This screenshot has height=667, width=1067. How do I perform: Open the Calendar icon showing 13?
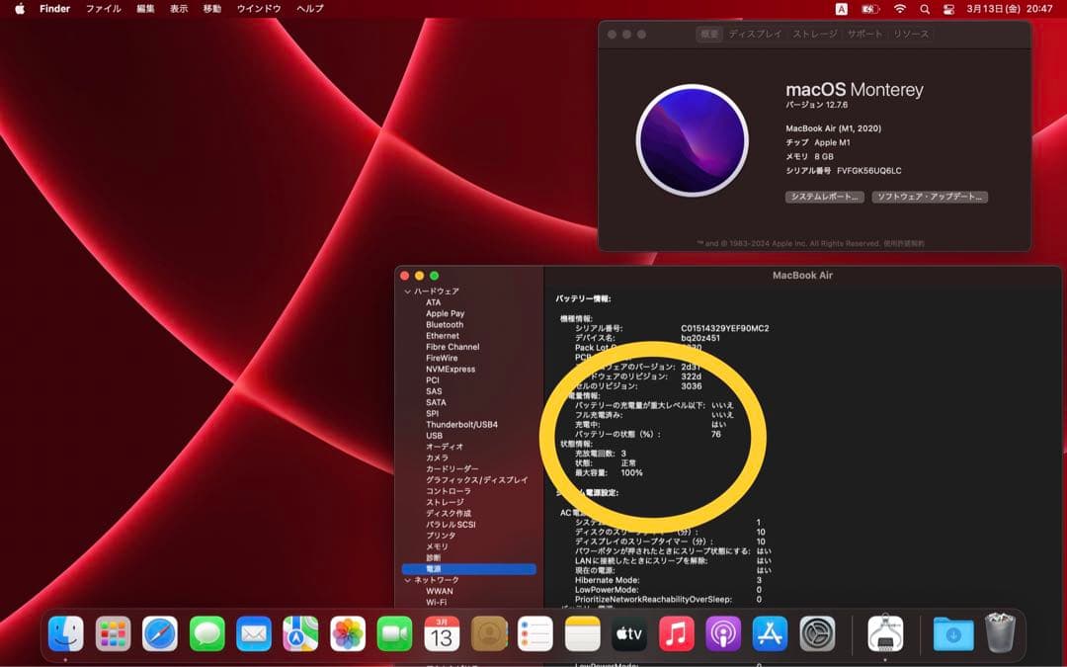[442, 633]
